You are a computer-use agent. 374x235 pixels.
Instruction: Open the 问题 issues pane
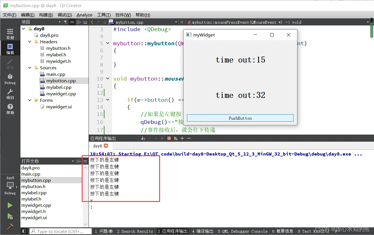coord(104,231)
